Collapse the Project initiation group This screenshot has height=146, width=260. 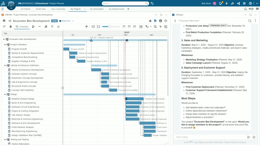click(5, 45)
